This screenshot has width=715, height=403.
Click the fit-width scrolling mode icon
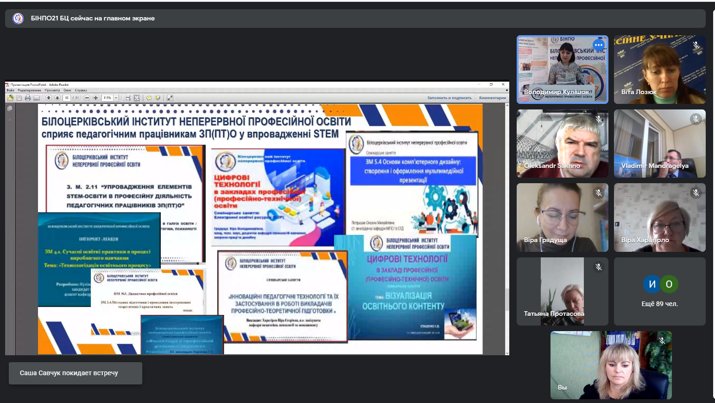[128, 98]
